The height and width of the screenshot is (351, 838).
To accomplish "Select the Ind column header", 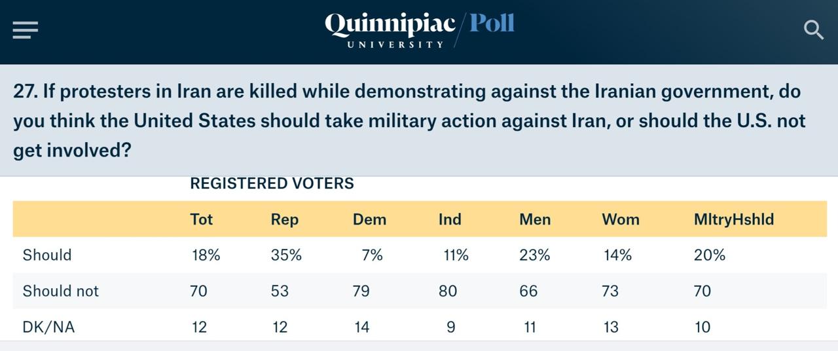I will [x=450, y=219].
